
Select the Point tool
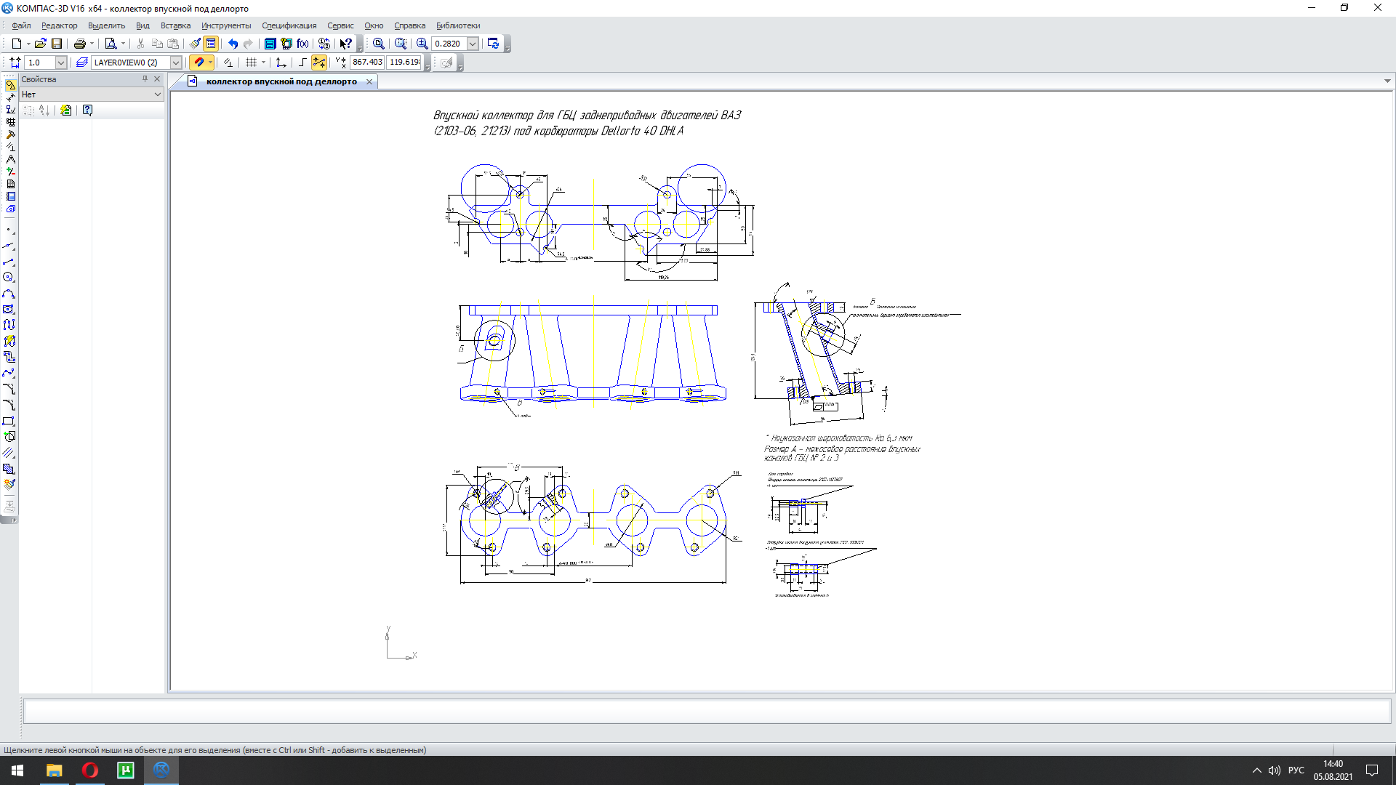(x=9, y=230)
